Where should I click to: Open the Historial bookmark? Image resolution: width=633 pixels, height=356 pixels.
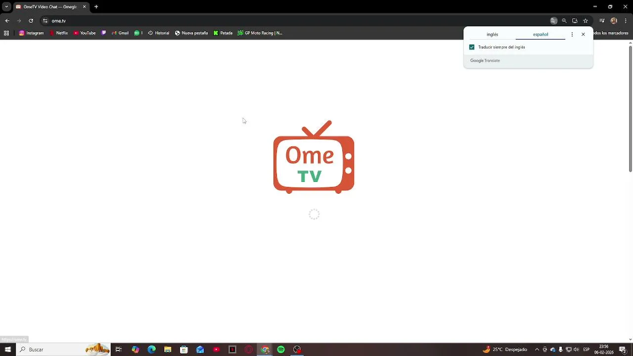click(x=158, y=33)
